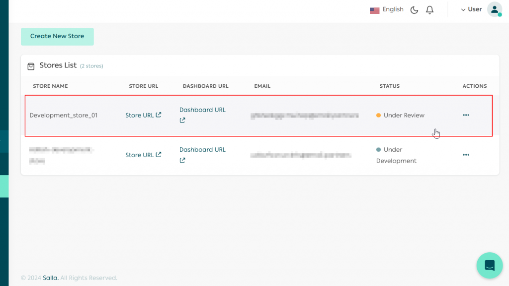Image resolution: width=509 pixels, height=286 pixels.
Task: Open Store URL for Development_store_01
Action: (x=143, y=115)
